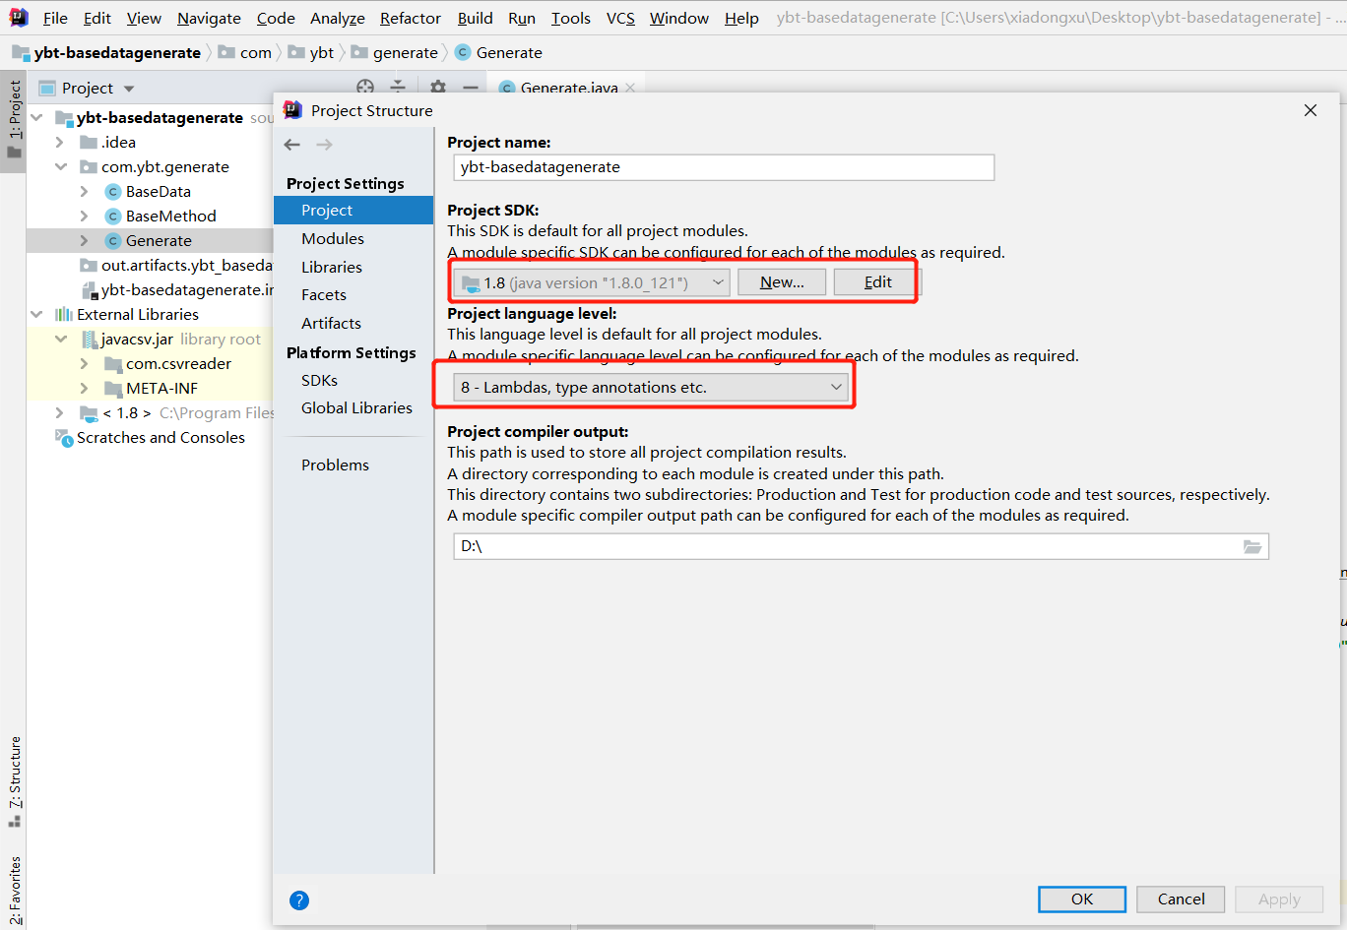Click the locate-in-project target icon
The height and width of the screenshot is (930, 1347).
pyautogui.click(x=365, y=88)
